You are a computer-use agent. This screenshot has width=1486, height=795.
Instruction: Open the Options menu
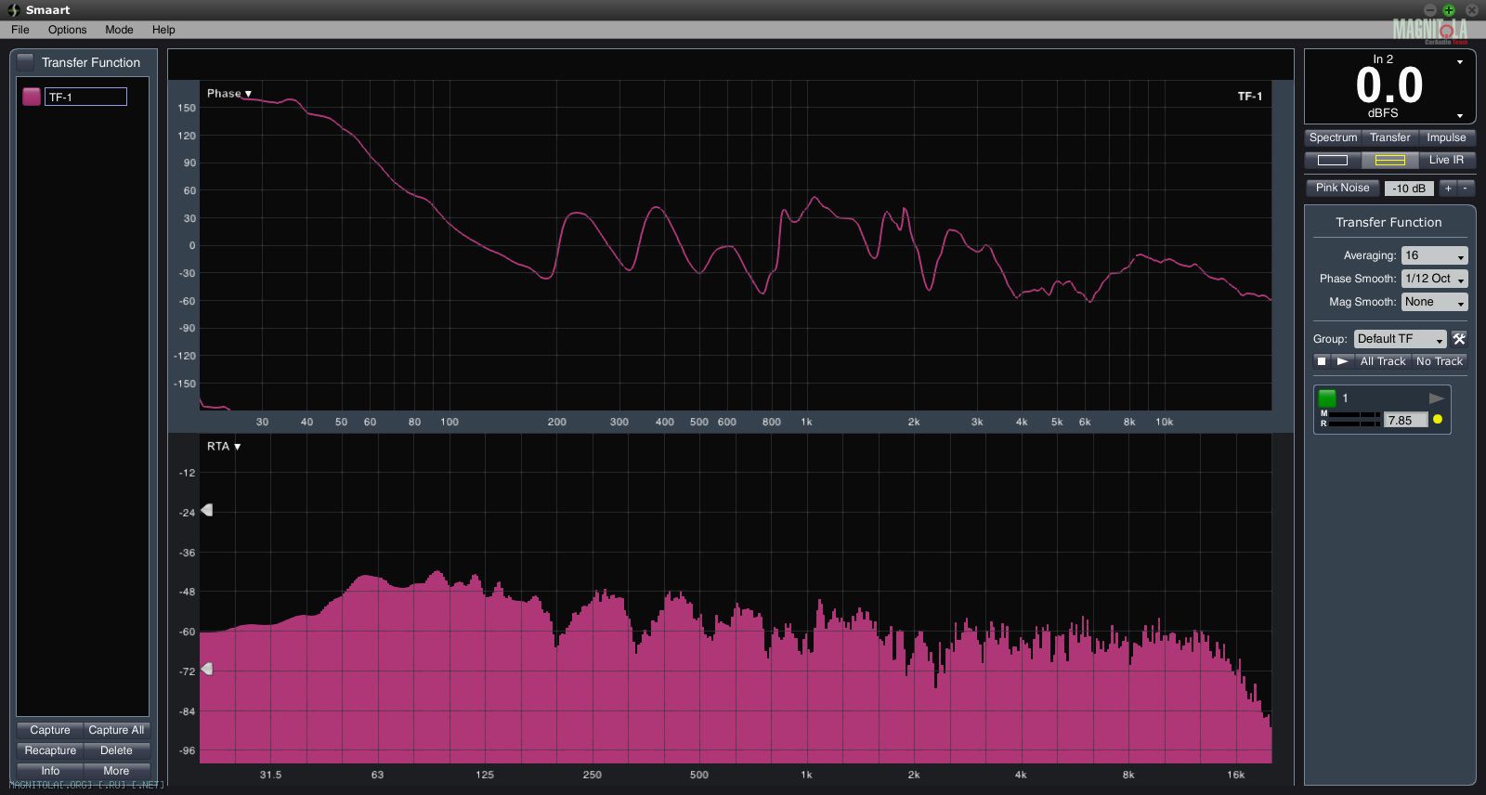[67, 30]
